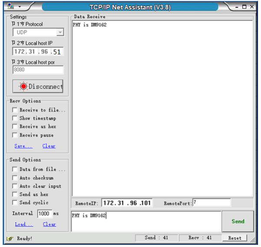This screenshot has height=247, width=261.
Task: Toggle Show timestamp checkbox
Action: point(15,118)
